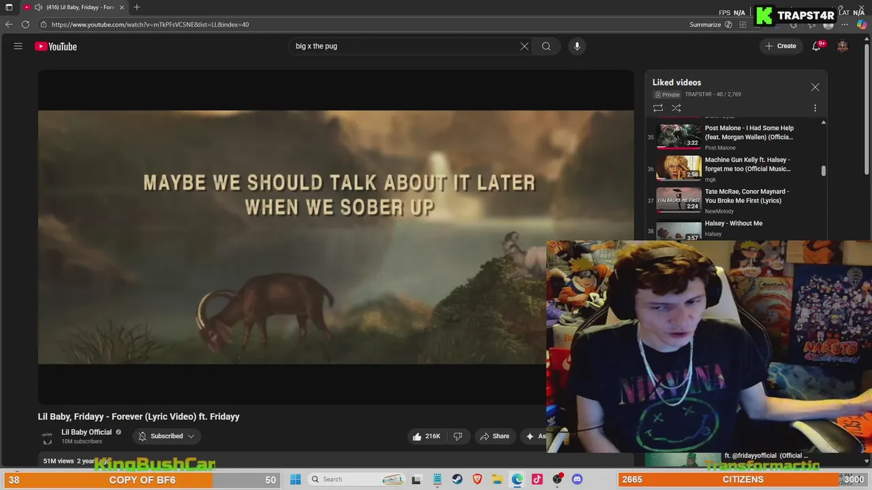Go back in browser
The image size is (872, 490).
click(x=9, y=24)
